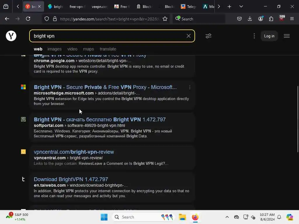Reload the current page
The image size is (299, 224).
[28, 19]
